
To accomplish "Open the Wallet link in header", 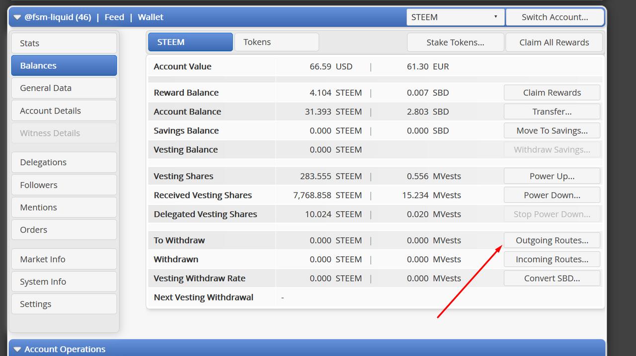I will (151, 17).
